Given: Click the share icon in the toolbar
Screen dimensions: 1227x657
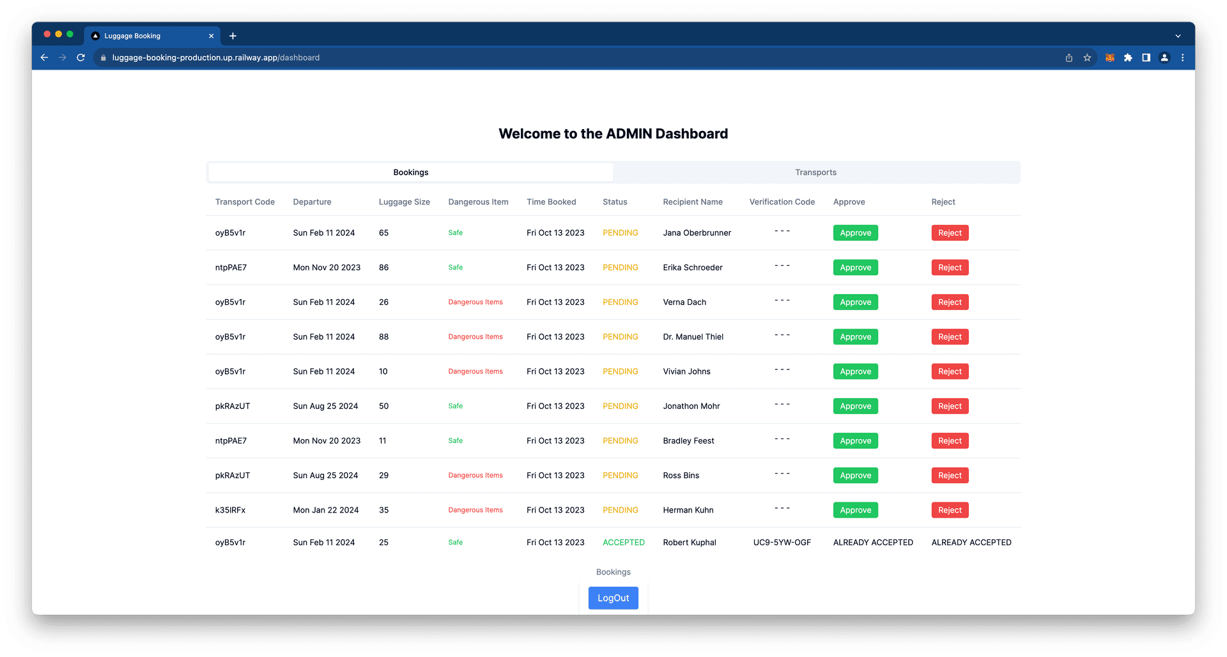Looking at the screenshot, I should point(1069,58).
